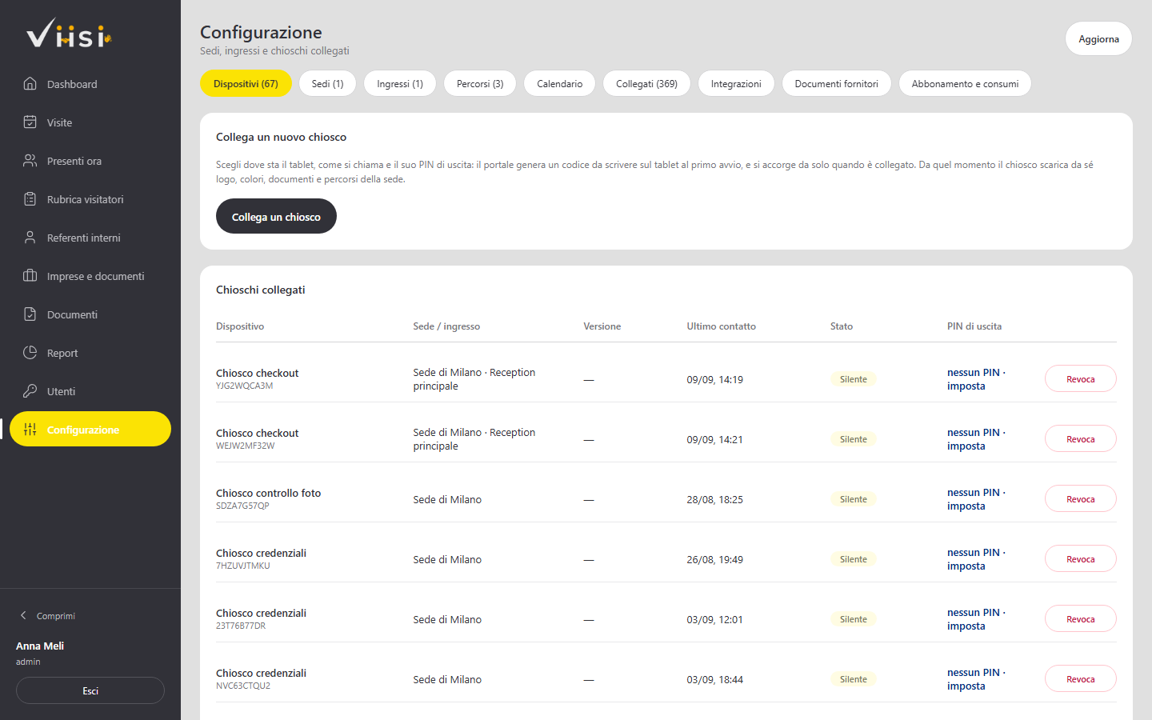Click the Presenti ora people icon
Screen dimensions: 1152x720
(x=30, y=161)
